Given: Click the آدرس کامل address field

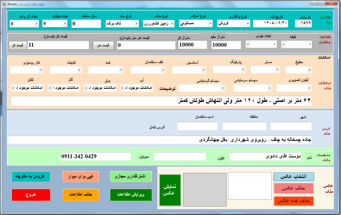Looking at the screenshot, I should (159, 140).
